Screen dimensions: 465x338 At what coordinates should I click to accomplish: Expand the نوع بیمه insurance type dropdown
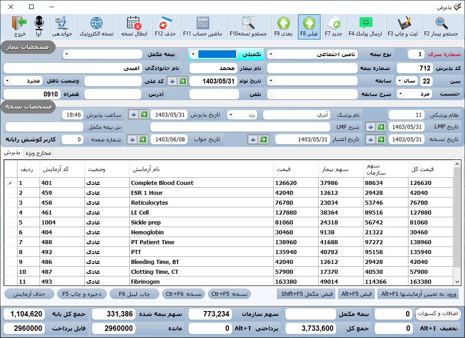pos(271,54)
